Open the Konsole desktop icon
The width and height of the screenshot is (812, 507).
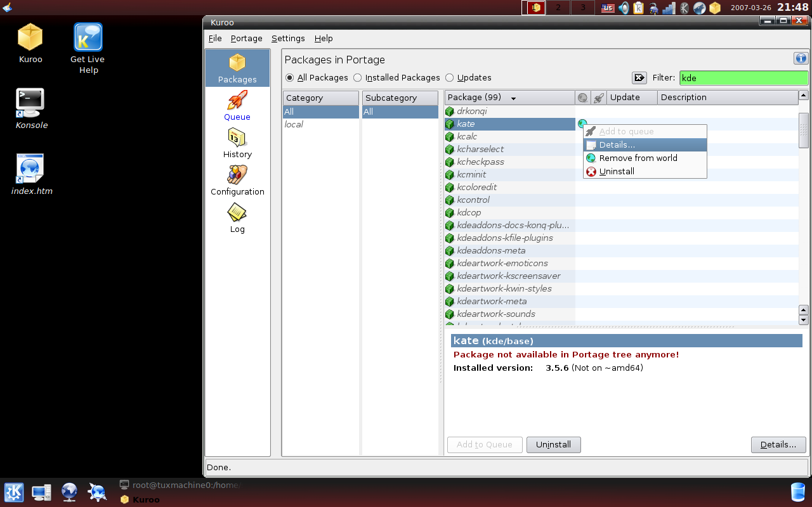(31, 109)
